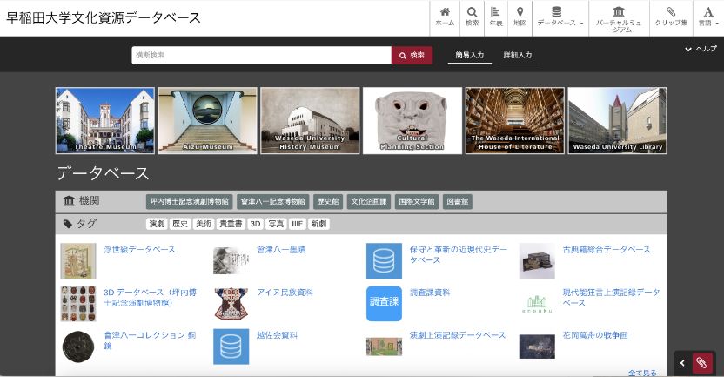This screenshot has width=724, height=377.
Task: Click the bronze mirror thumbnail
Action: (78, 347)
